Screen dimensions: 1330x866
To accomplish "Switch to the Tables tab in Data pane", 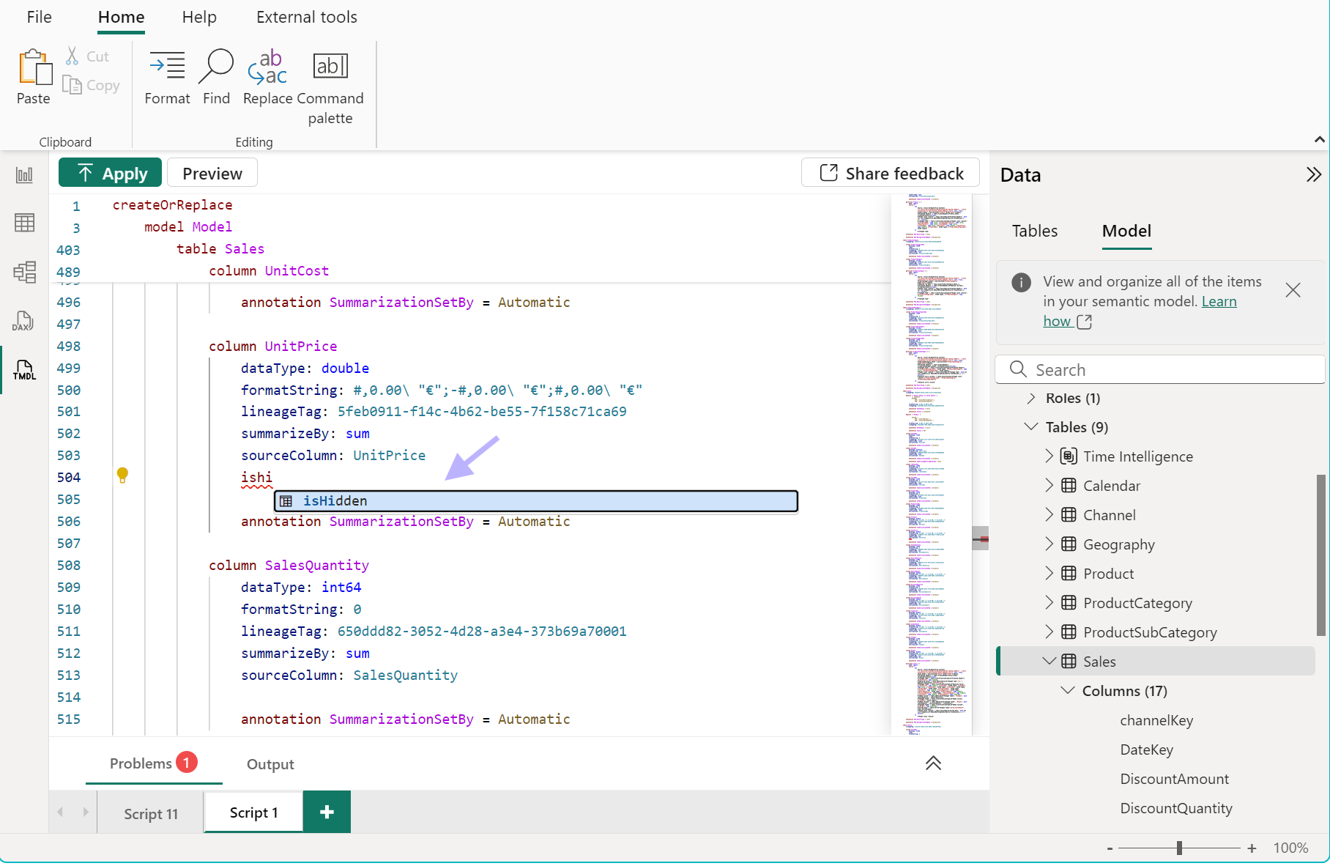I will pyautogui.click(x=1035, y=232).
